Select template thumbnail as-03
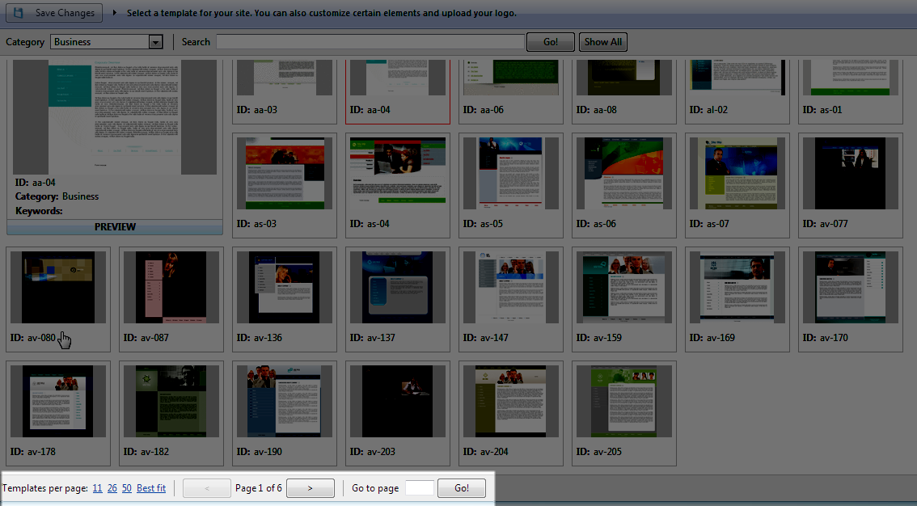This screenshot has width=917, height=506. tap(284, 173)
